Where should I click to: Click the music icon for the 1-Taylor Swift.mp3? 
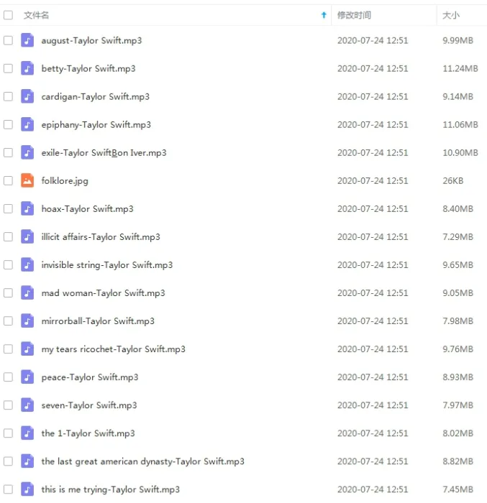[x=27, y=433]
